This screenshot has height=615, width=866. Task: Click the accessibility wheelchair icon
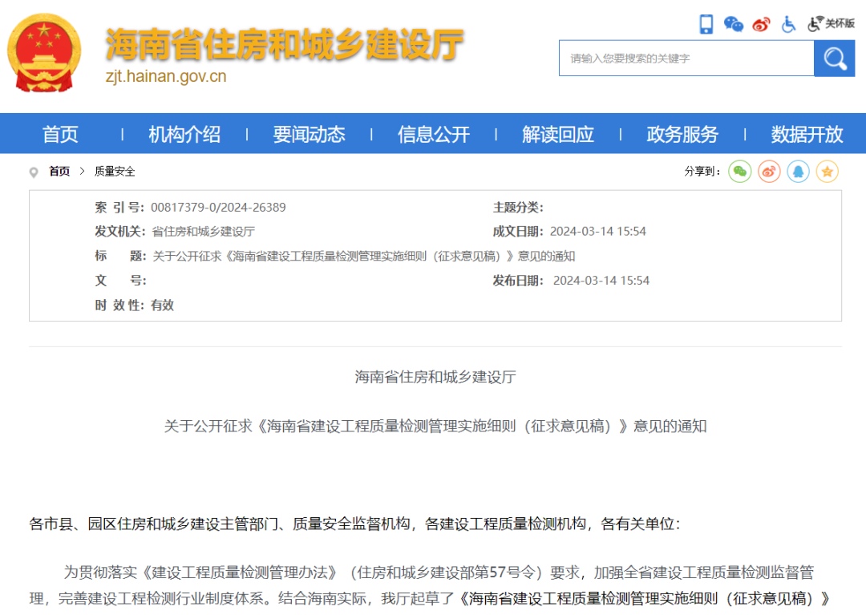pyautogui.click(x=788, y=24)
